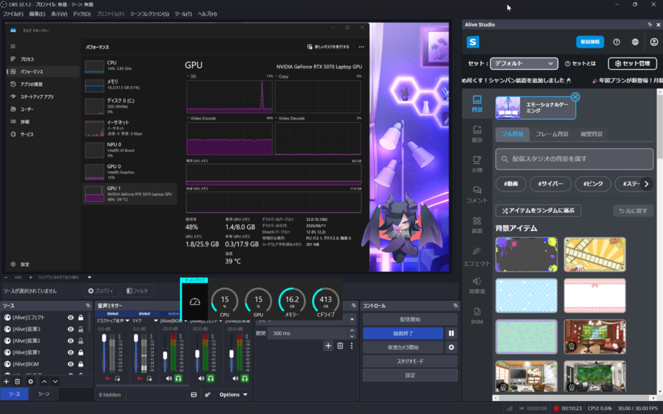Image resolution: width=663 pixels, height=414 pixels.
Task: Mute the [Alive]BGM channel speaker icon
Action: (169, 378)
